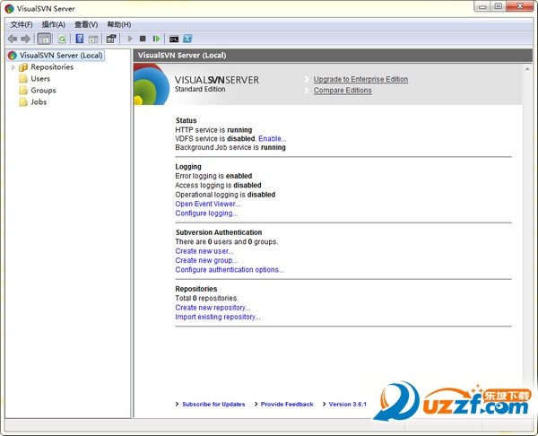Open the 操作(A) menu

click(54, 25)
